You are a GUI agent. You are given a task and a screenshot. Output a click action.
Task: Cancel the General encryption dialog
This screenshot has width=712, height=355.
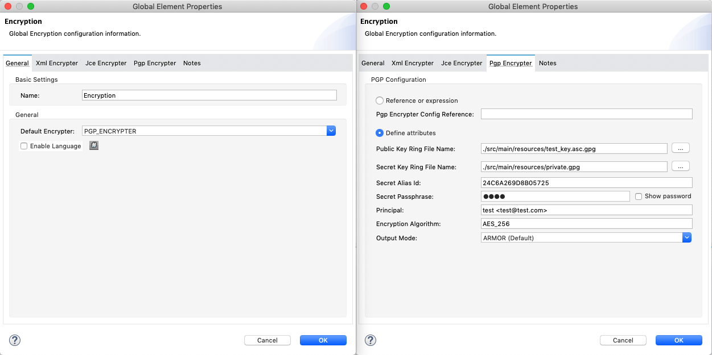tap(267, 340)
